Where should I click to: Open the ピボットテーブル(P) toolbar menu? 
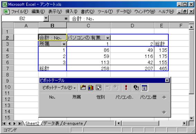[x=59, y=88]
